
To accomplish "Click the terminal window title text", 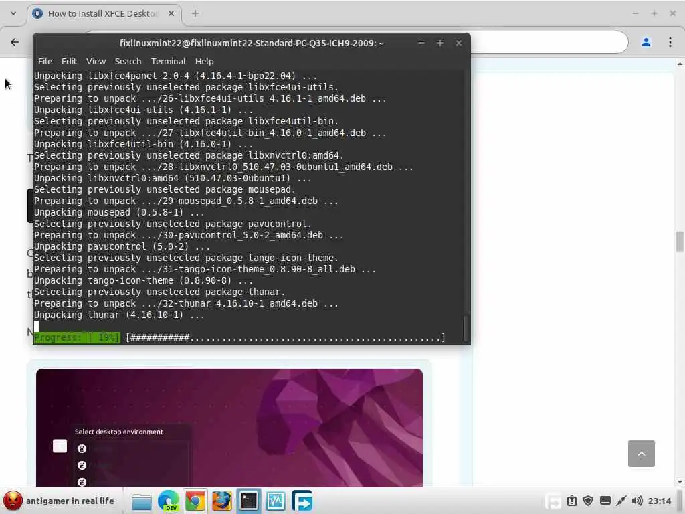I will pos(252,43).
